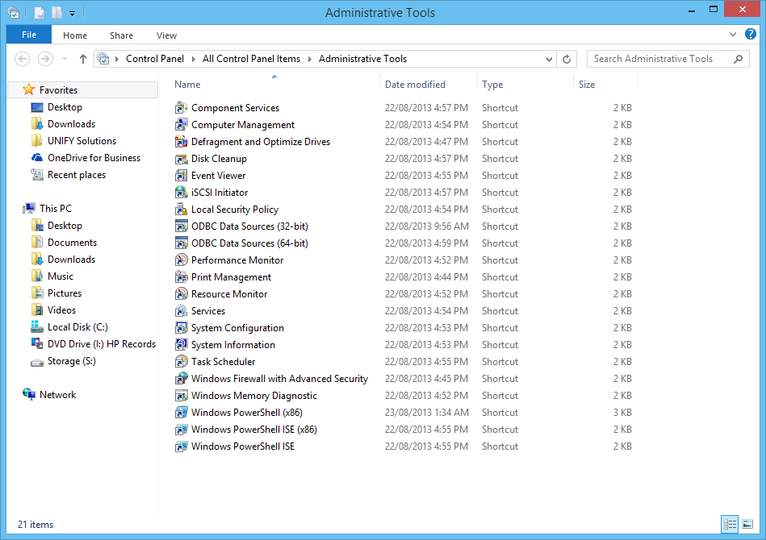The height and width of the screenshot is (540, 766).
Task: Click the last Windows PowerShell ISE icon
Action: [x=182, y=447]
